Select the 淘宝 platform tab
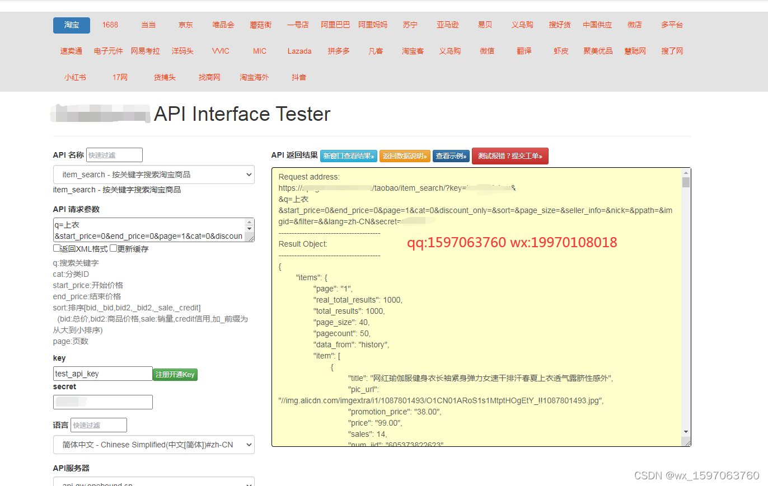 coord(72,25)
